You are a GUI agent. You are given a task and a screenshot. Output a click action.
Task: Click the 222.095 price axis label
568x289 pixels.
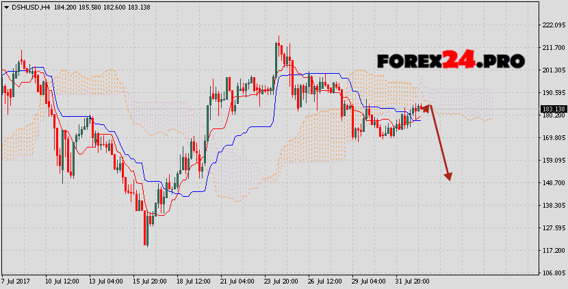click(552, 25)
